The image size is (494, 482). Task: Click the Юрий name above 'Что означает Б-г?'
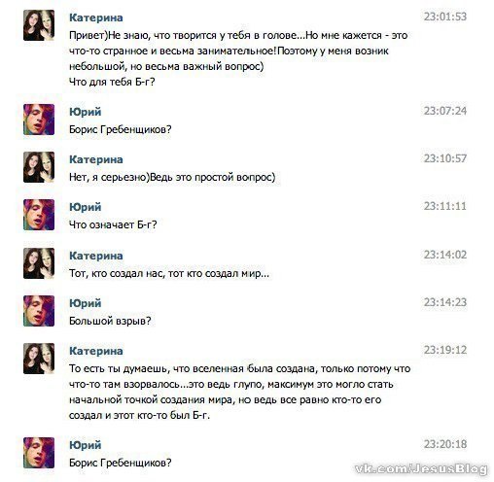click(x=86, y=207)
